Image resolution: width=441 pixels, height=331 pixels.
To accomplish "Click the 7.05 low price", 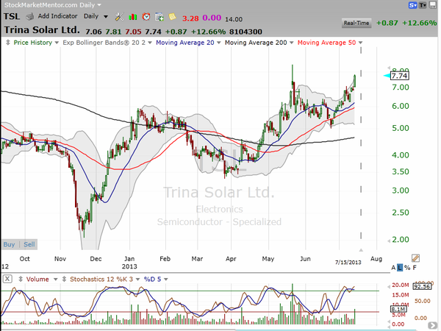I will pyautogui.click(x=133, y=32).
